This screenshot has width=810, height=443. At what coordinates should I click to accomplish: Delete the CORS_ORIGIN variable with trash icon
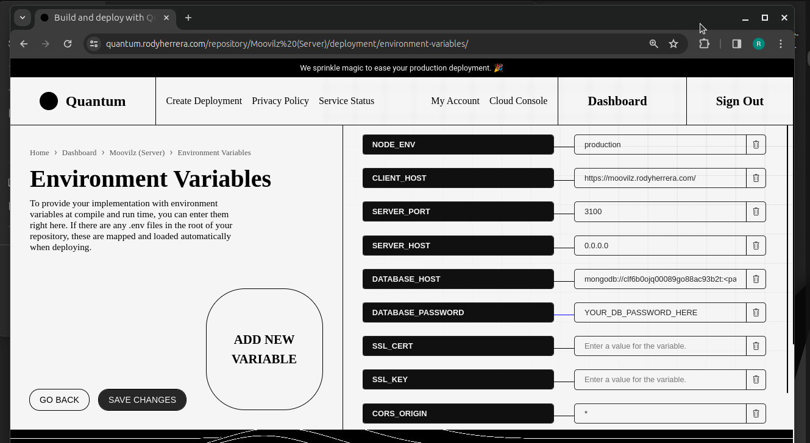coord(756,414)
